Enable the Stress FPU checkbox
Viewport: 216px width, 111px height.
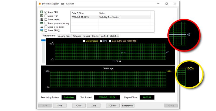(46, 16)
